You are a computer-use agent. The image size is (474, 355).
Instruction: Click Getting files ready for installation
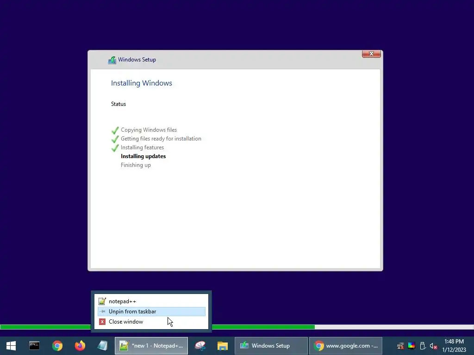tap(161, 139)
